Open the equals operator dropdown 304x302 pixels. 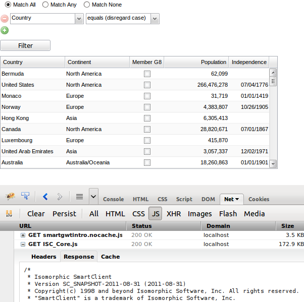point(155,19)
